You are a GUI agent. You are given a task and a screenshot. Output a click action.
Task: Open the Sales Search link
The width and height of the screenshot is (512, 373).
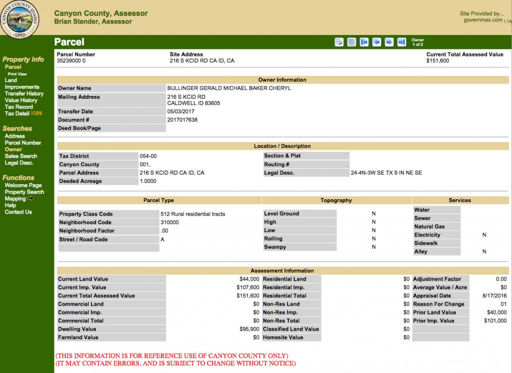(20, 156)
